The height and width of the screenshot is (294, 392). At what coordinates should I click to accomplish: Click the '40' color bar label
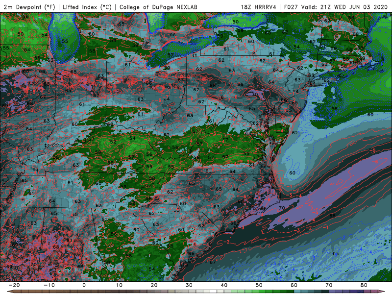[224, 285]
